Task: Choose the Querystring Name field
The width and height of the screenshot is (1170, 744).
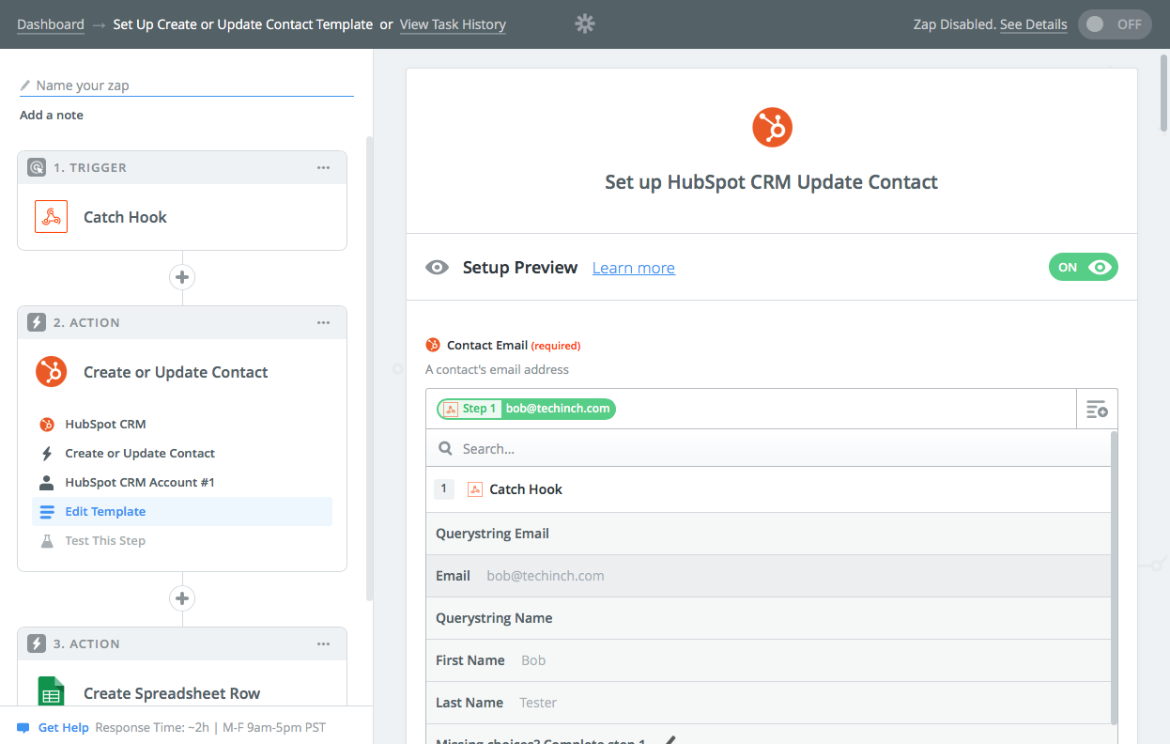Action: point(768,618)
